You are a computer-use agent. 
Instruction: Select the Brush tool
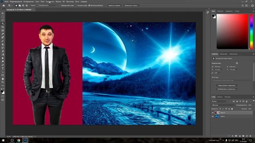[3, 41]
